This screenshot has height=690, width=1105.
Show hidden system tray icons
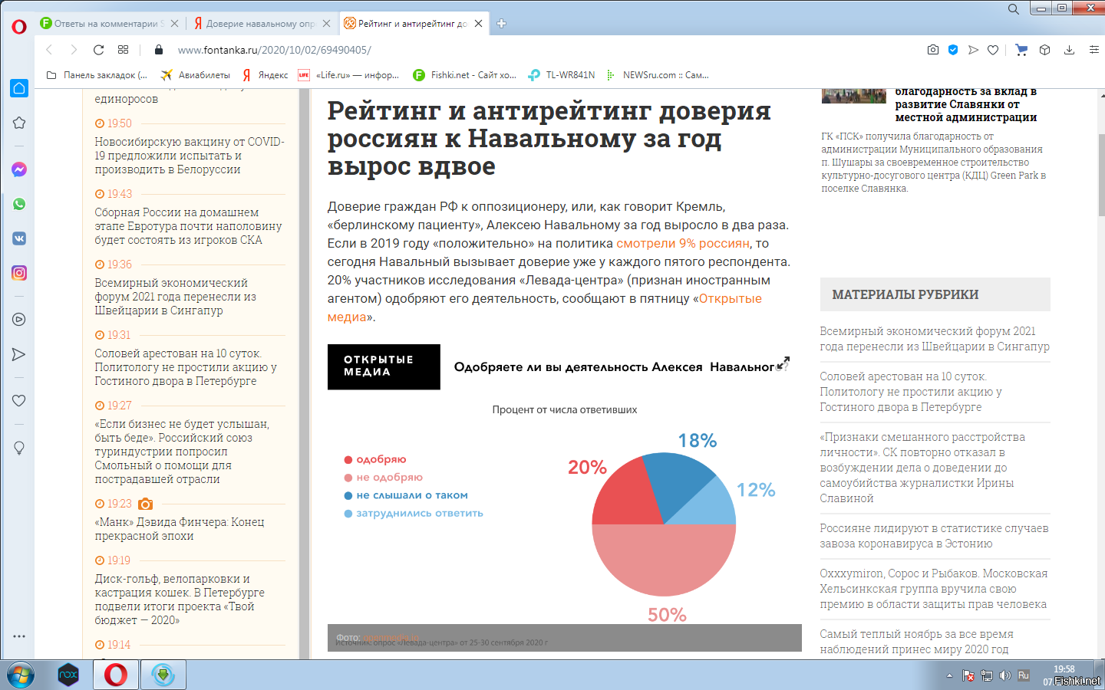click(949, 676)
